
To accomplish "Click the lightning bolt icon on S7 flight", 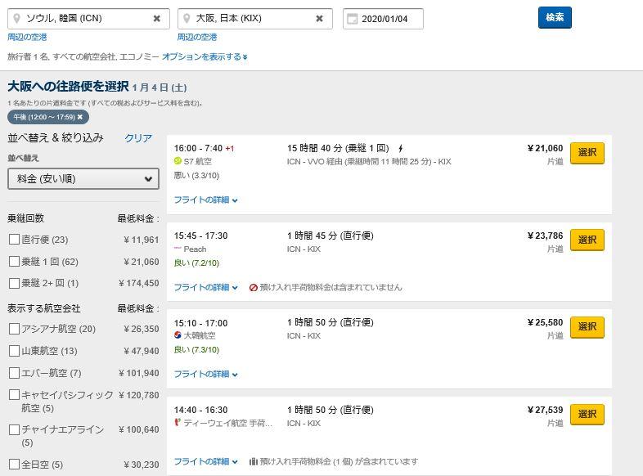I will pyautogui.click(x=401, y=148).
